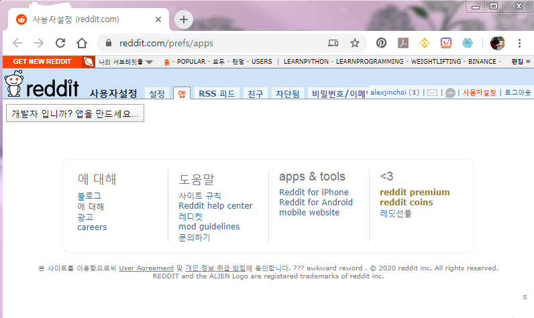
Task: Open Reddit for Android link
Action: pyautogui.click(x=316, y=202)
